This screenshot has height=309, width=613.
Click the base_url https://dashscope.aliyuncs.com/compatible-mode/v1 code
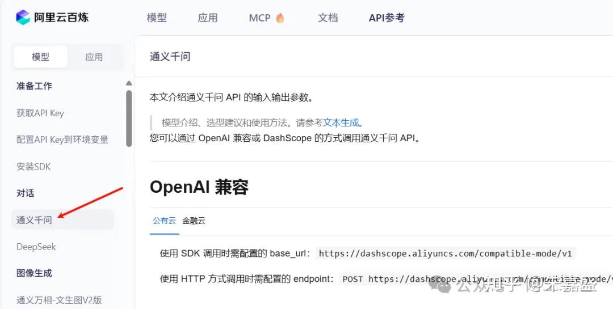(x=446, y=253)
